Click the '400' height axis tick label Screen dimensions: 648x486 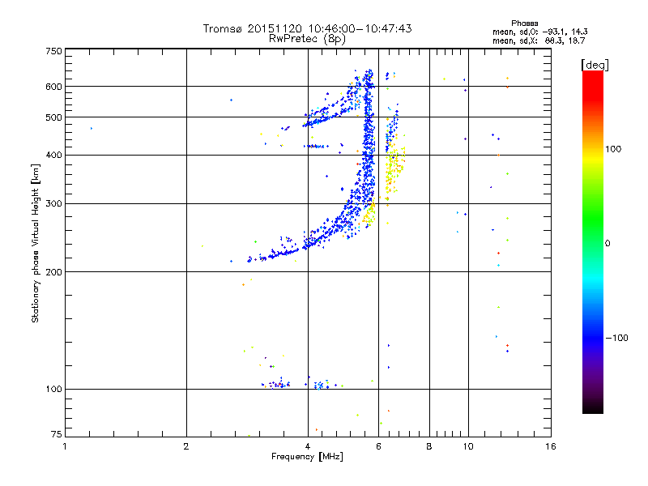click(x=53, y=156)
